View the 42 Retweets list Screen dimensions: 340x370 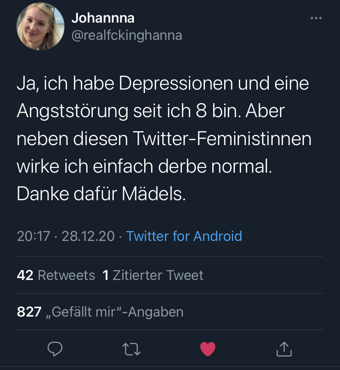(56, 275)
